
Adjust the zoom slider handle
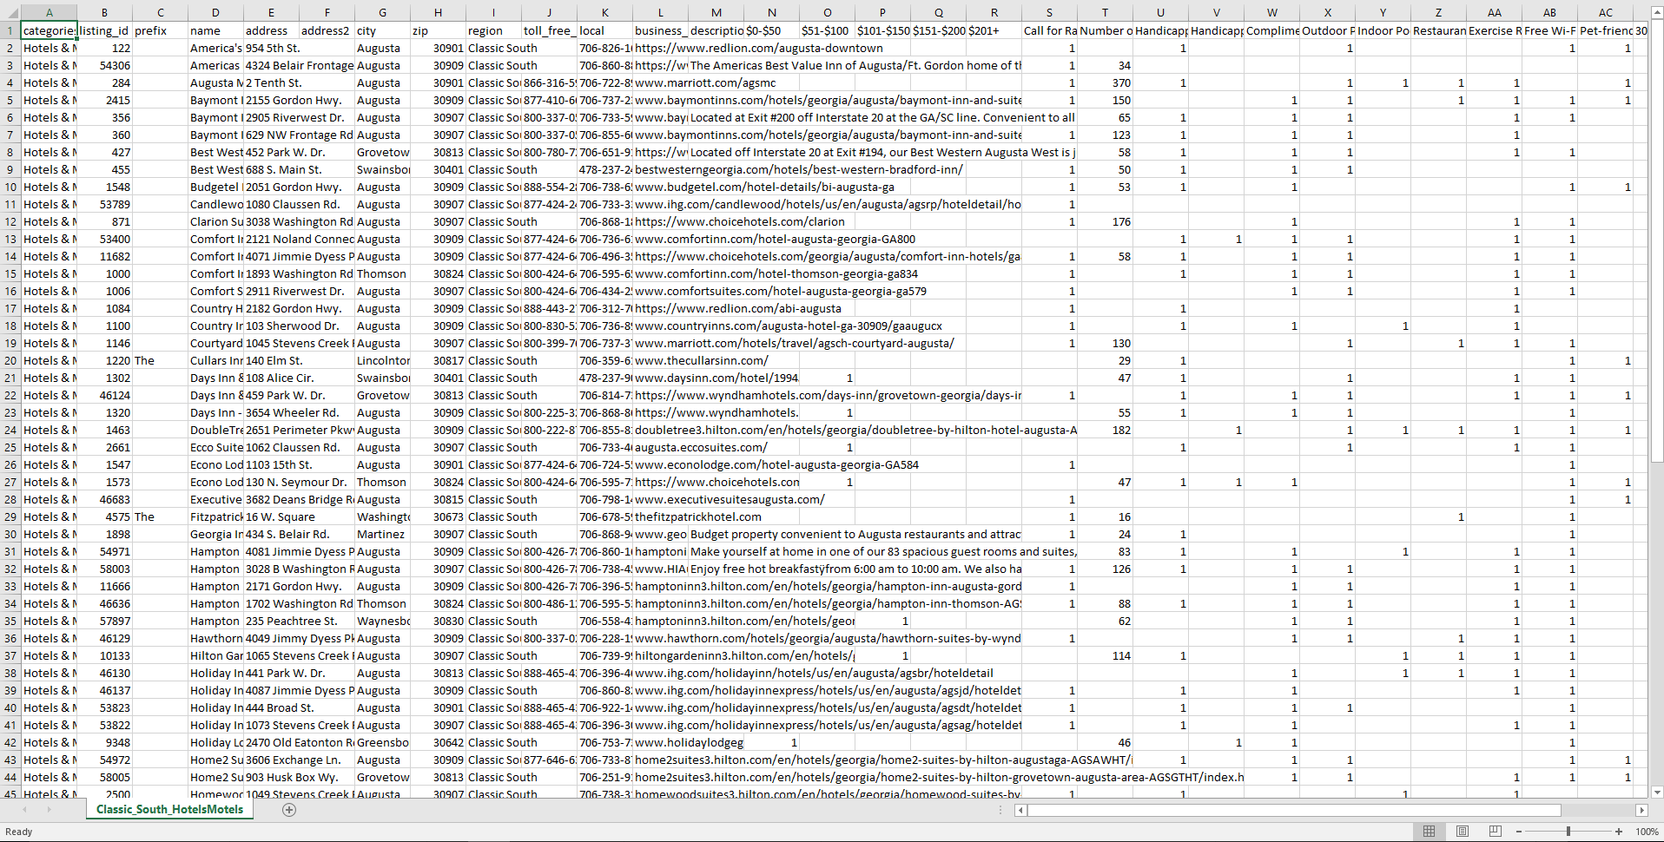coord(1568,832)
